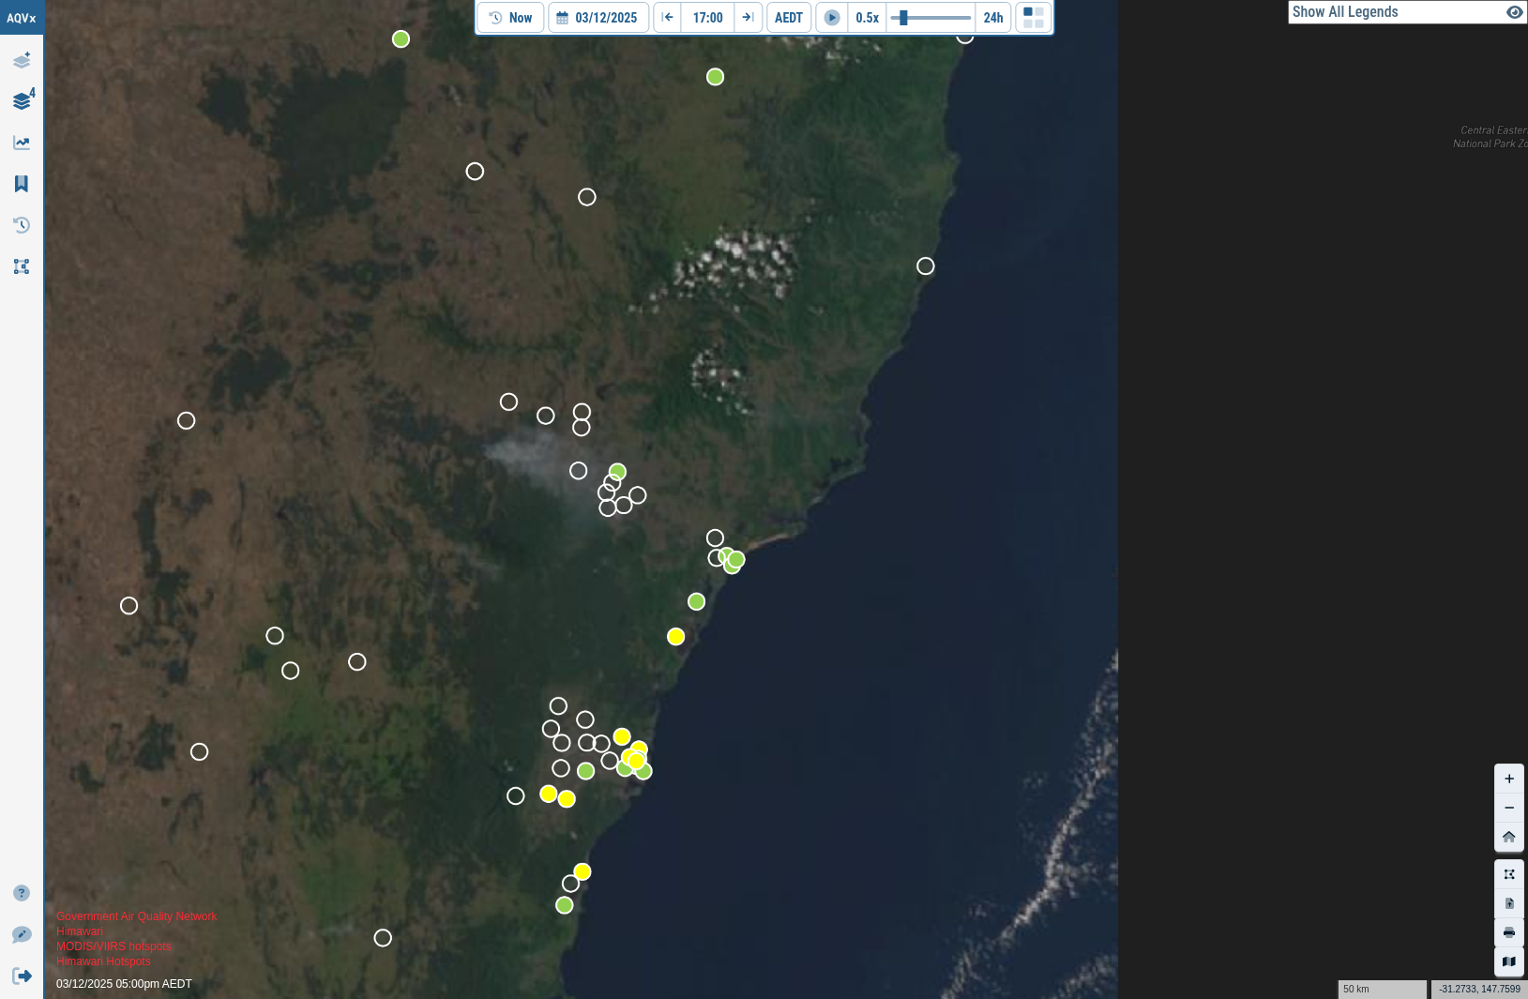Open the active layers stack icon

[x=23, y=100]
